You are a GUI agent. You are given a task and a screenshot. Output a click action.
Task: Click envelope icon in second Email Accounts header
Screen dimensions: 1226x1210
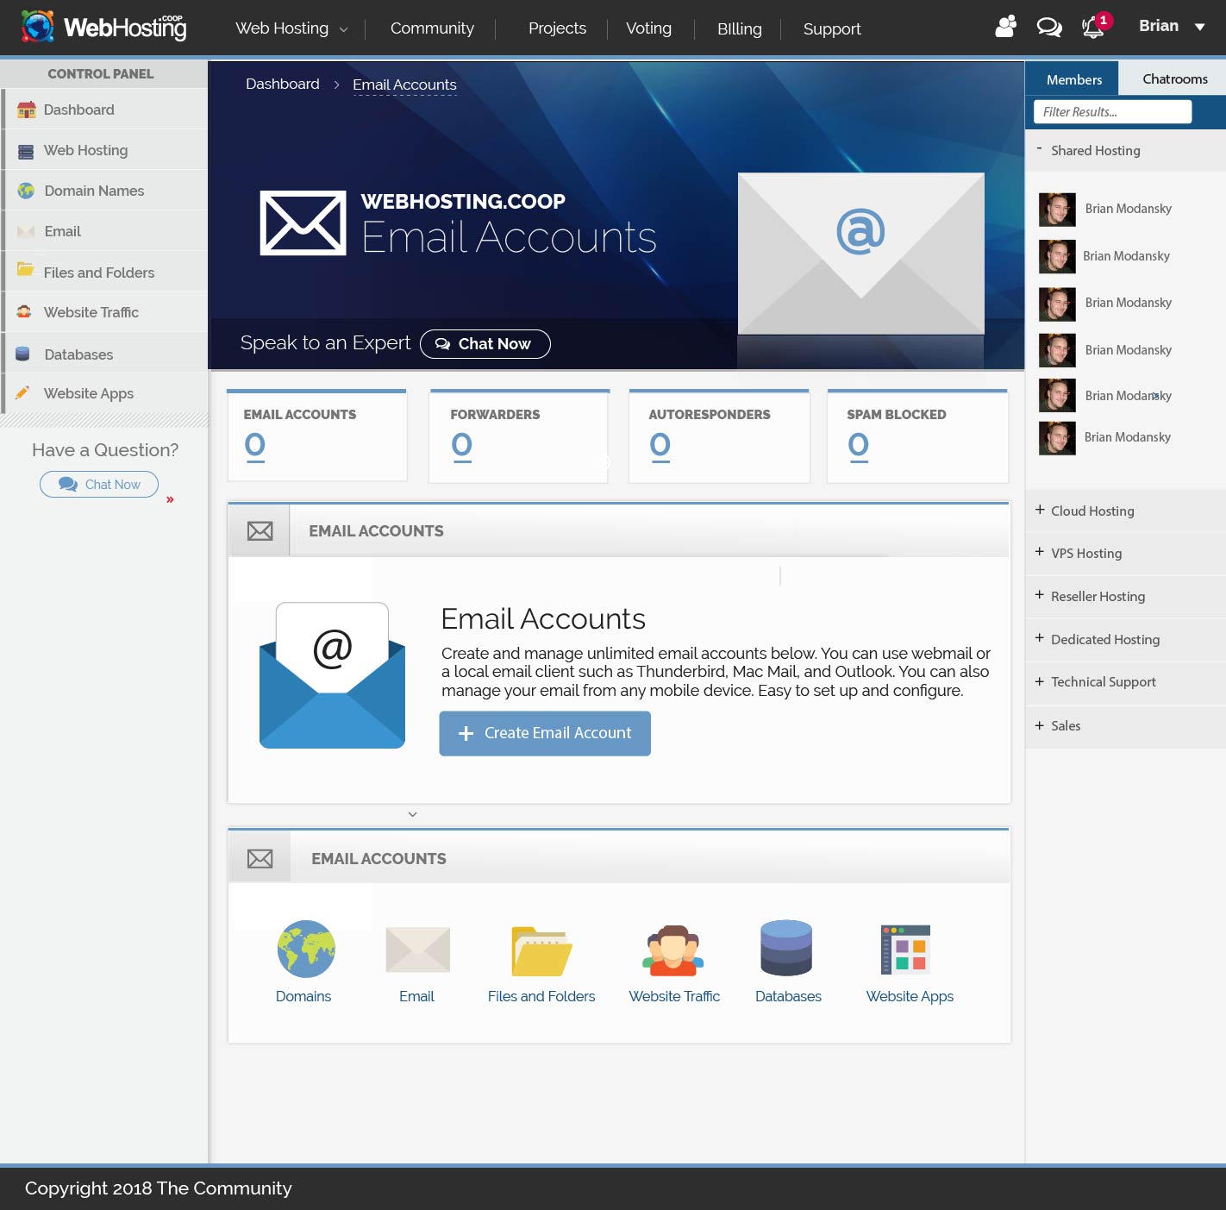pos(260,859)
